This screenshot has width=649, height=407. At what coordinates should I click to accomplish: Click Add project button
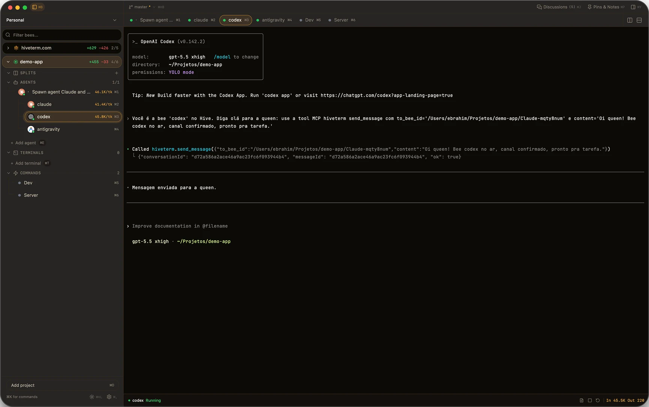(62, 385)
